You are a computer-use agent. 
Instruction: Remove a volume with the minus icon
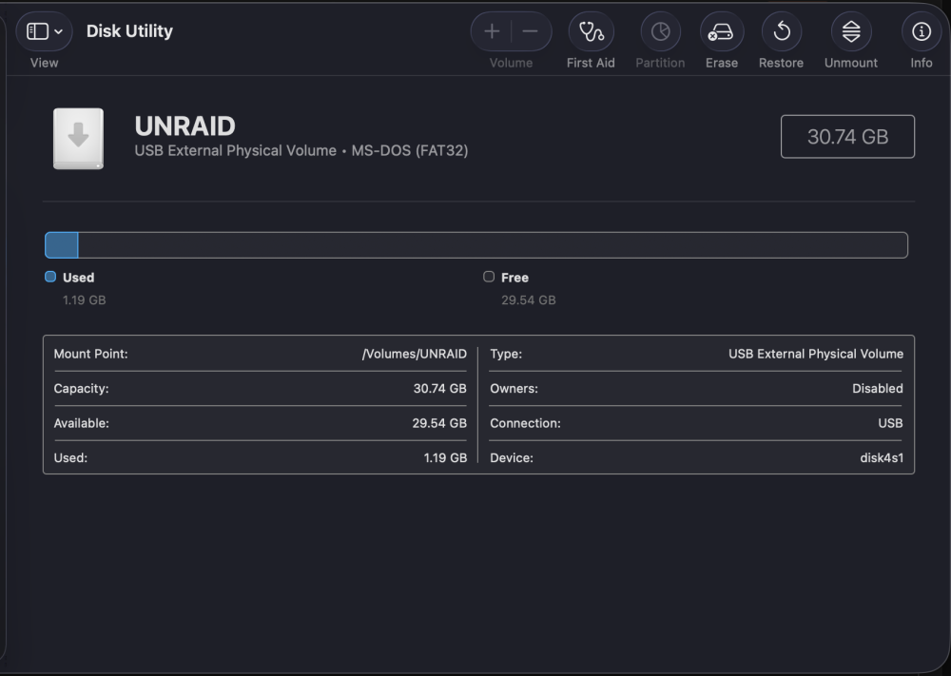click(530, 31)
